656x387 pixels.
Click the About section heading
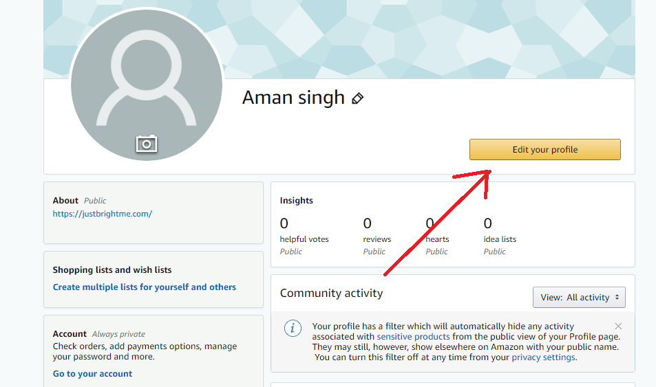pos(65,201)
